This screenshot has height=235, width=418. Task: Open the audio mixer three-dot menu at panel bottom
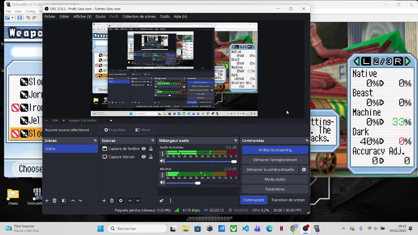[x=170, y=201]
